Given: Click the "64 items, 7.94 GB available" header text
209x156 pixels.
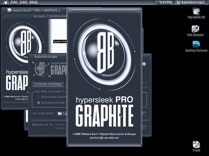Looking at the screenshot, I should pyautogui.click(x=50, y=16).
